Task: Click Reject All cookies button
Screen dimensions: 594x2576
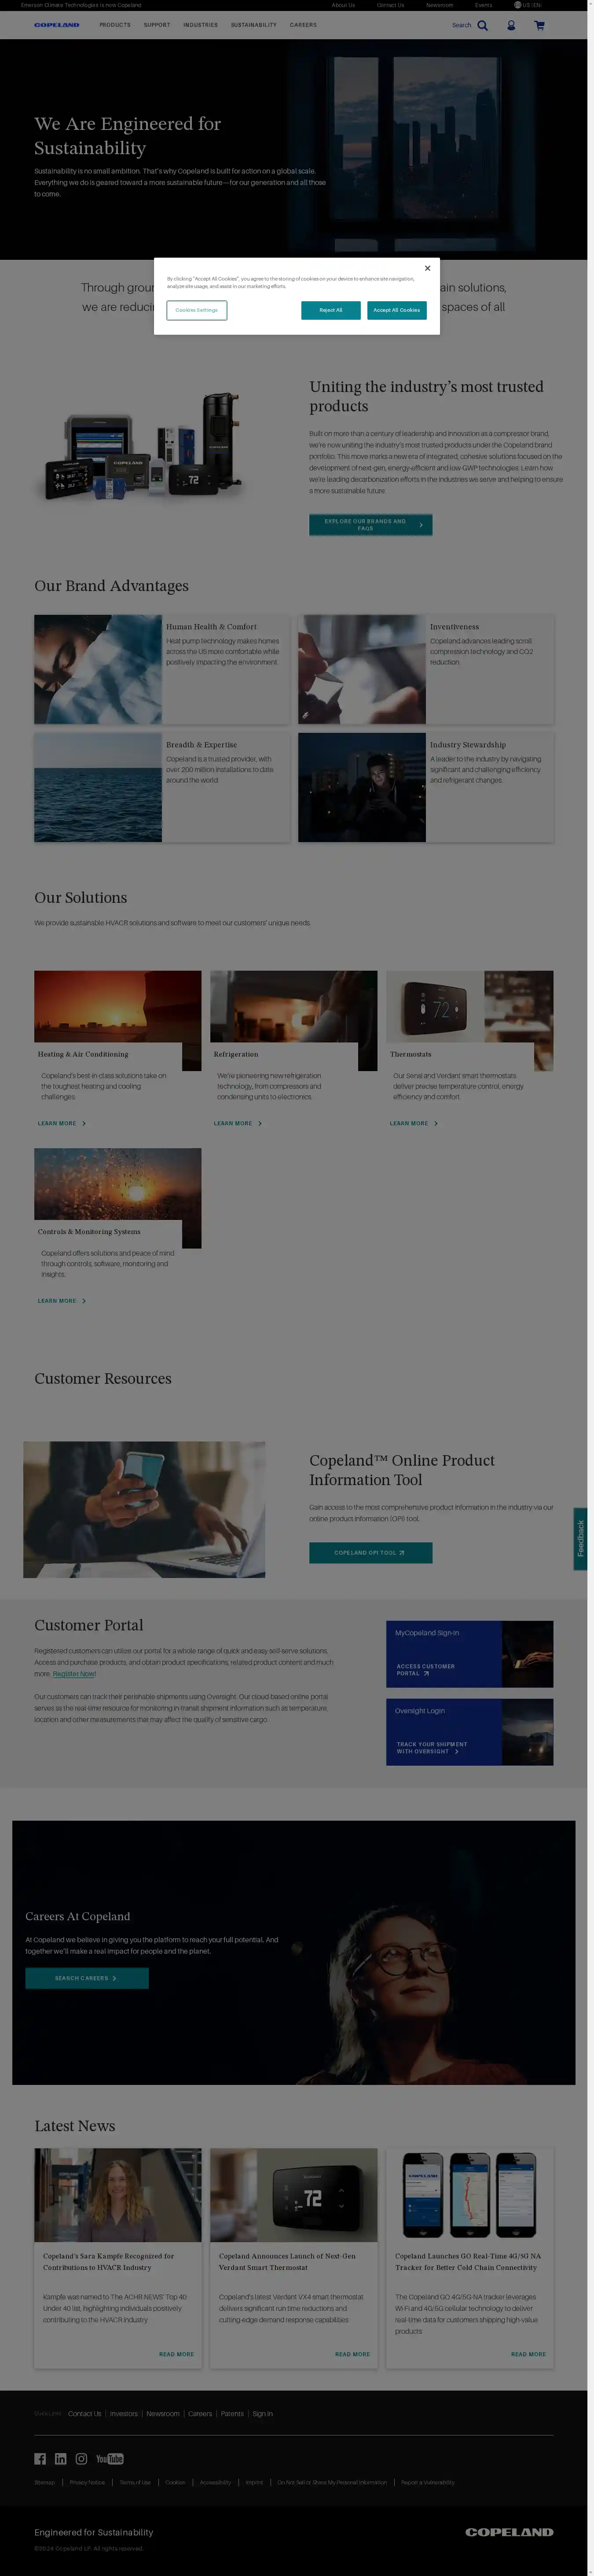Action: (330, 310)
